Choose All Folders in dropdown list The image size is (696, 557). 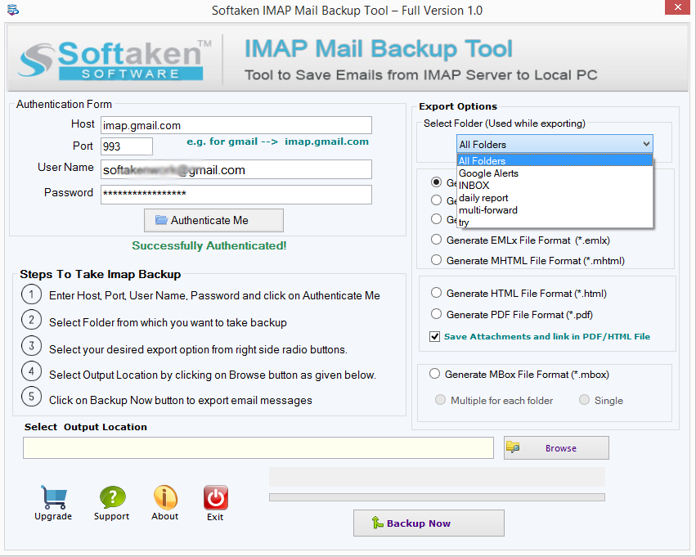(555, 160)
